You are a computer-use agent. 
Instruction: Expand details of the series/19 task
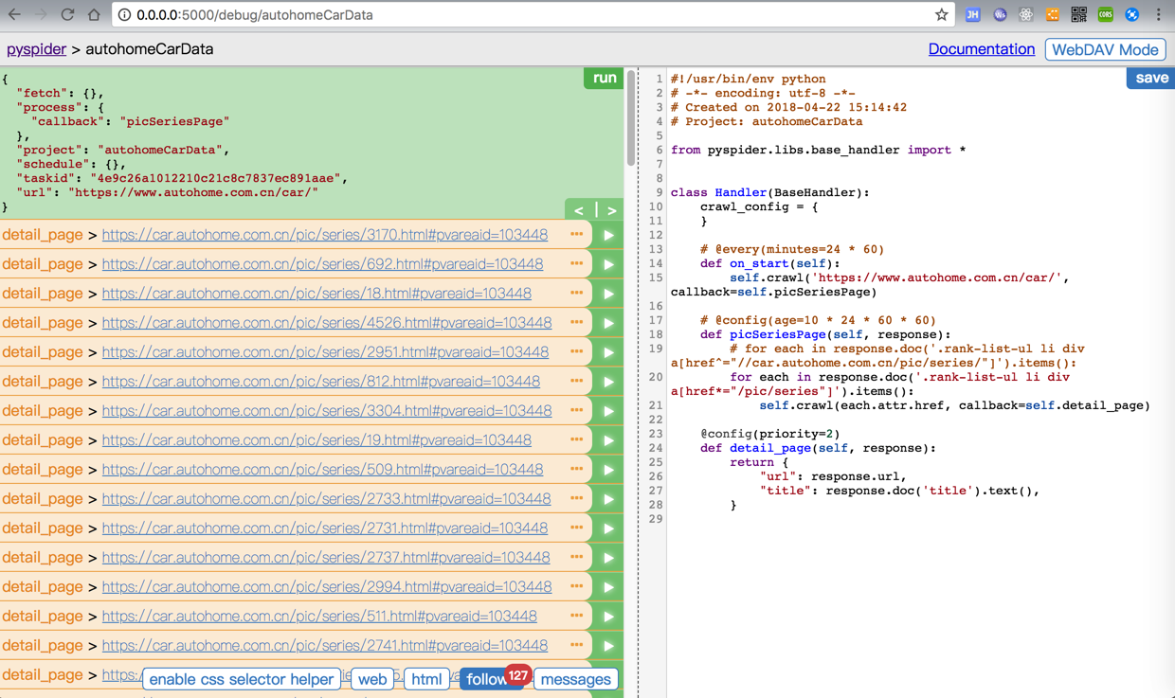tap(576, 439)
